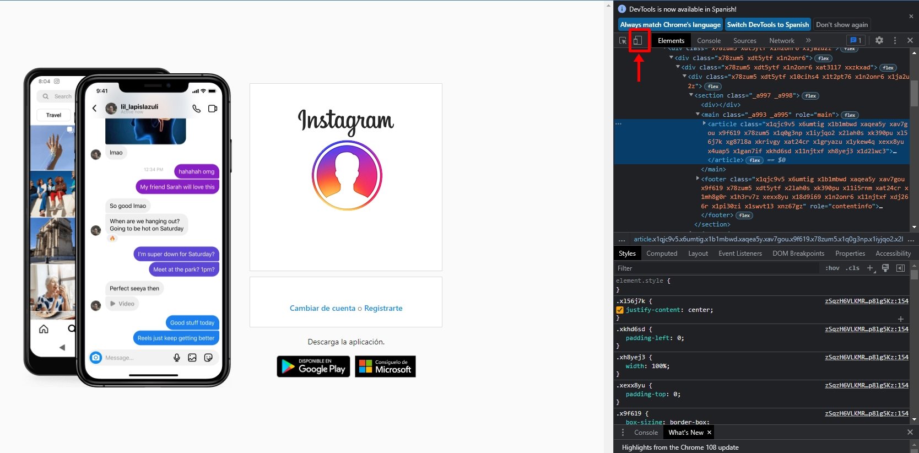Show more DevTools panel tabs chevron
This screenshot has width=919, height=453.
coord(808,40)
